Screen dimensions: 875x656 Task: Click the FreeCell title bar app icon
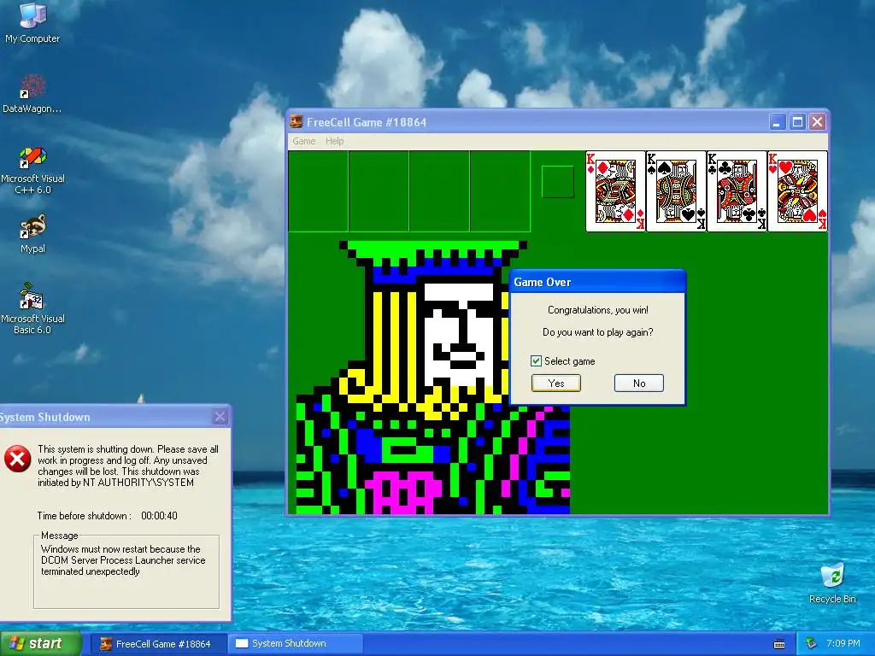pyautogui.click(x=297, y=121)
